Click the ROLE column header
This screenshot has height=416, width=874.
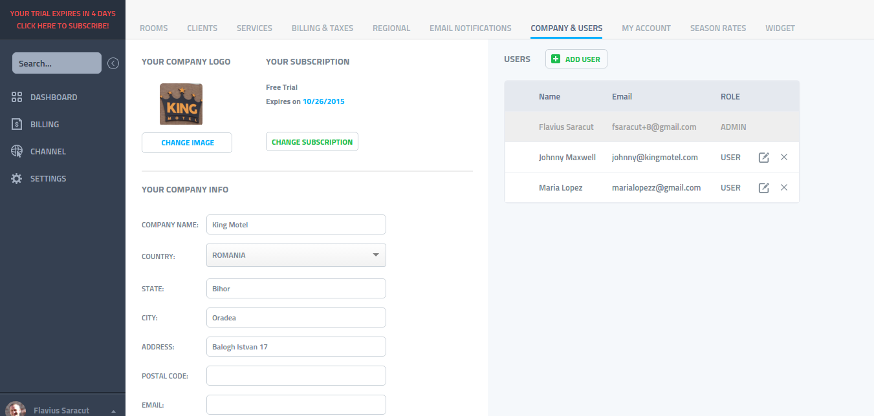pyautogui.click(x=730, y=97)
